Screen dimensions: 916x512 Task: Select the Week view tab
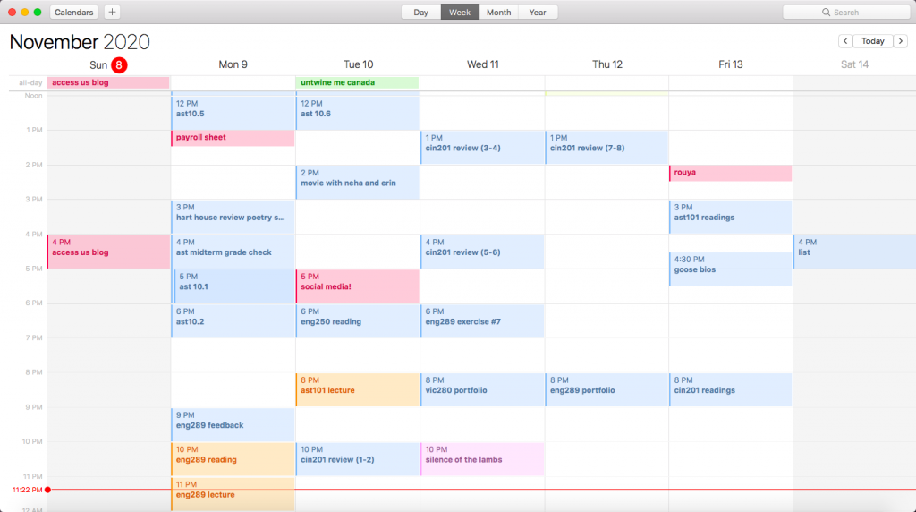(460, 13)
